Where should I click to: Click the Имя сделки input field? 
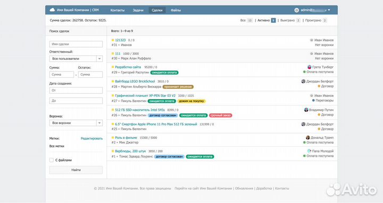(x=76, y=44)
